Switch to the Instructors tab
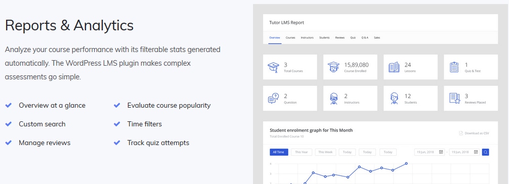509x184 pixels. tap(307, 37)
